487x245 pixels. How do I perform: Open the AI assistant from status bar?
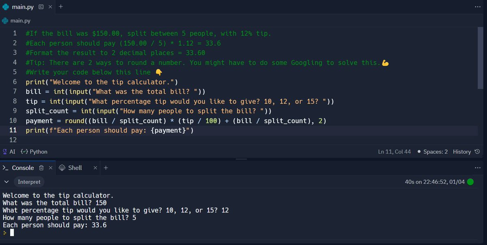coord(9,151)
